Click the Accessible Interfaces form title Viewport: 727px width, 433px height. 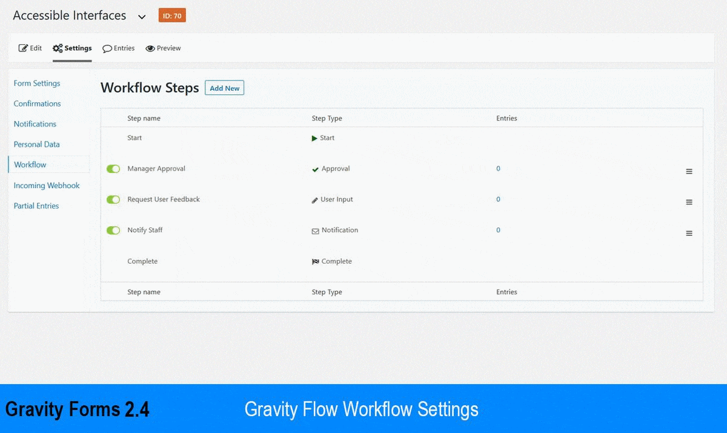pos(70,16)
